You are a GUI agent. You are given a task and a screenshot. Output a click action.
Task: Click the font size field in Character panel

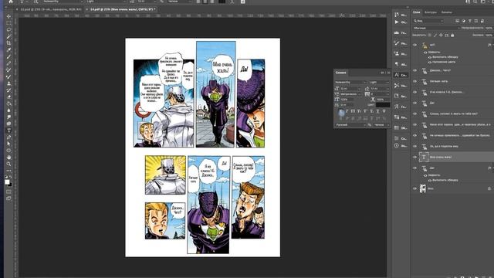350,89
